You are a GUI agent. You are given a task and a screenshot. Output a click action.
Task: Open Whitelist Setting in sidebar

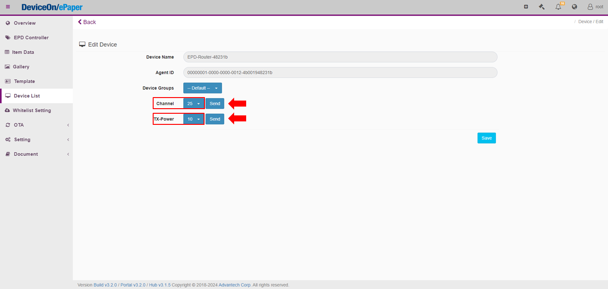[x=31, y=111]
